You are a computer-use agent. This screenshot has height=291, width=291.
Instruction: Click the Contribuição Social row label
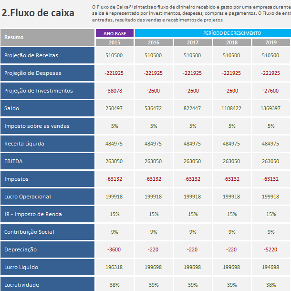tap(48, 232)
